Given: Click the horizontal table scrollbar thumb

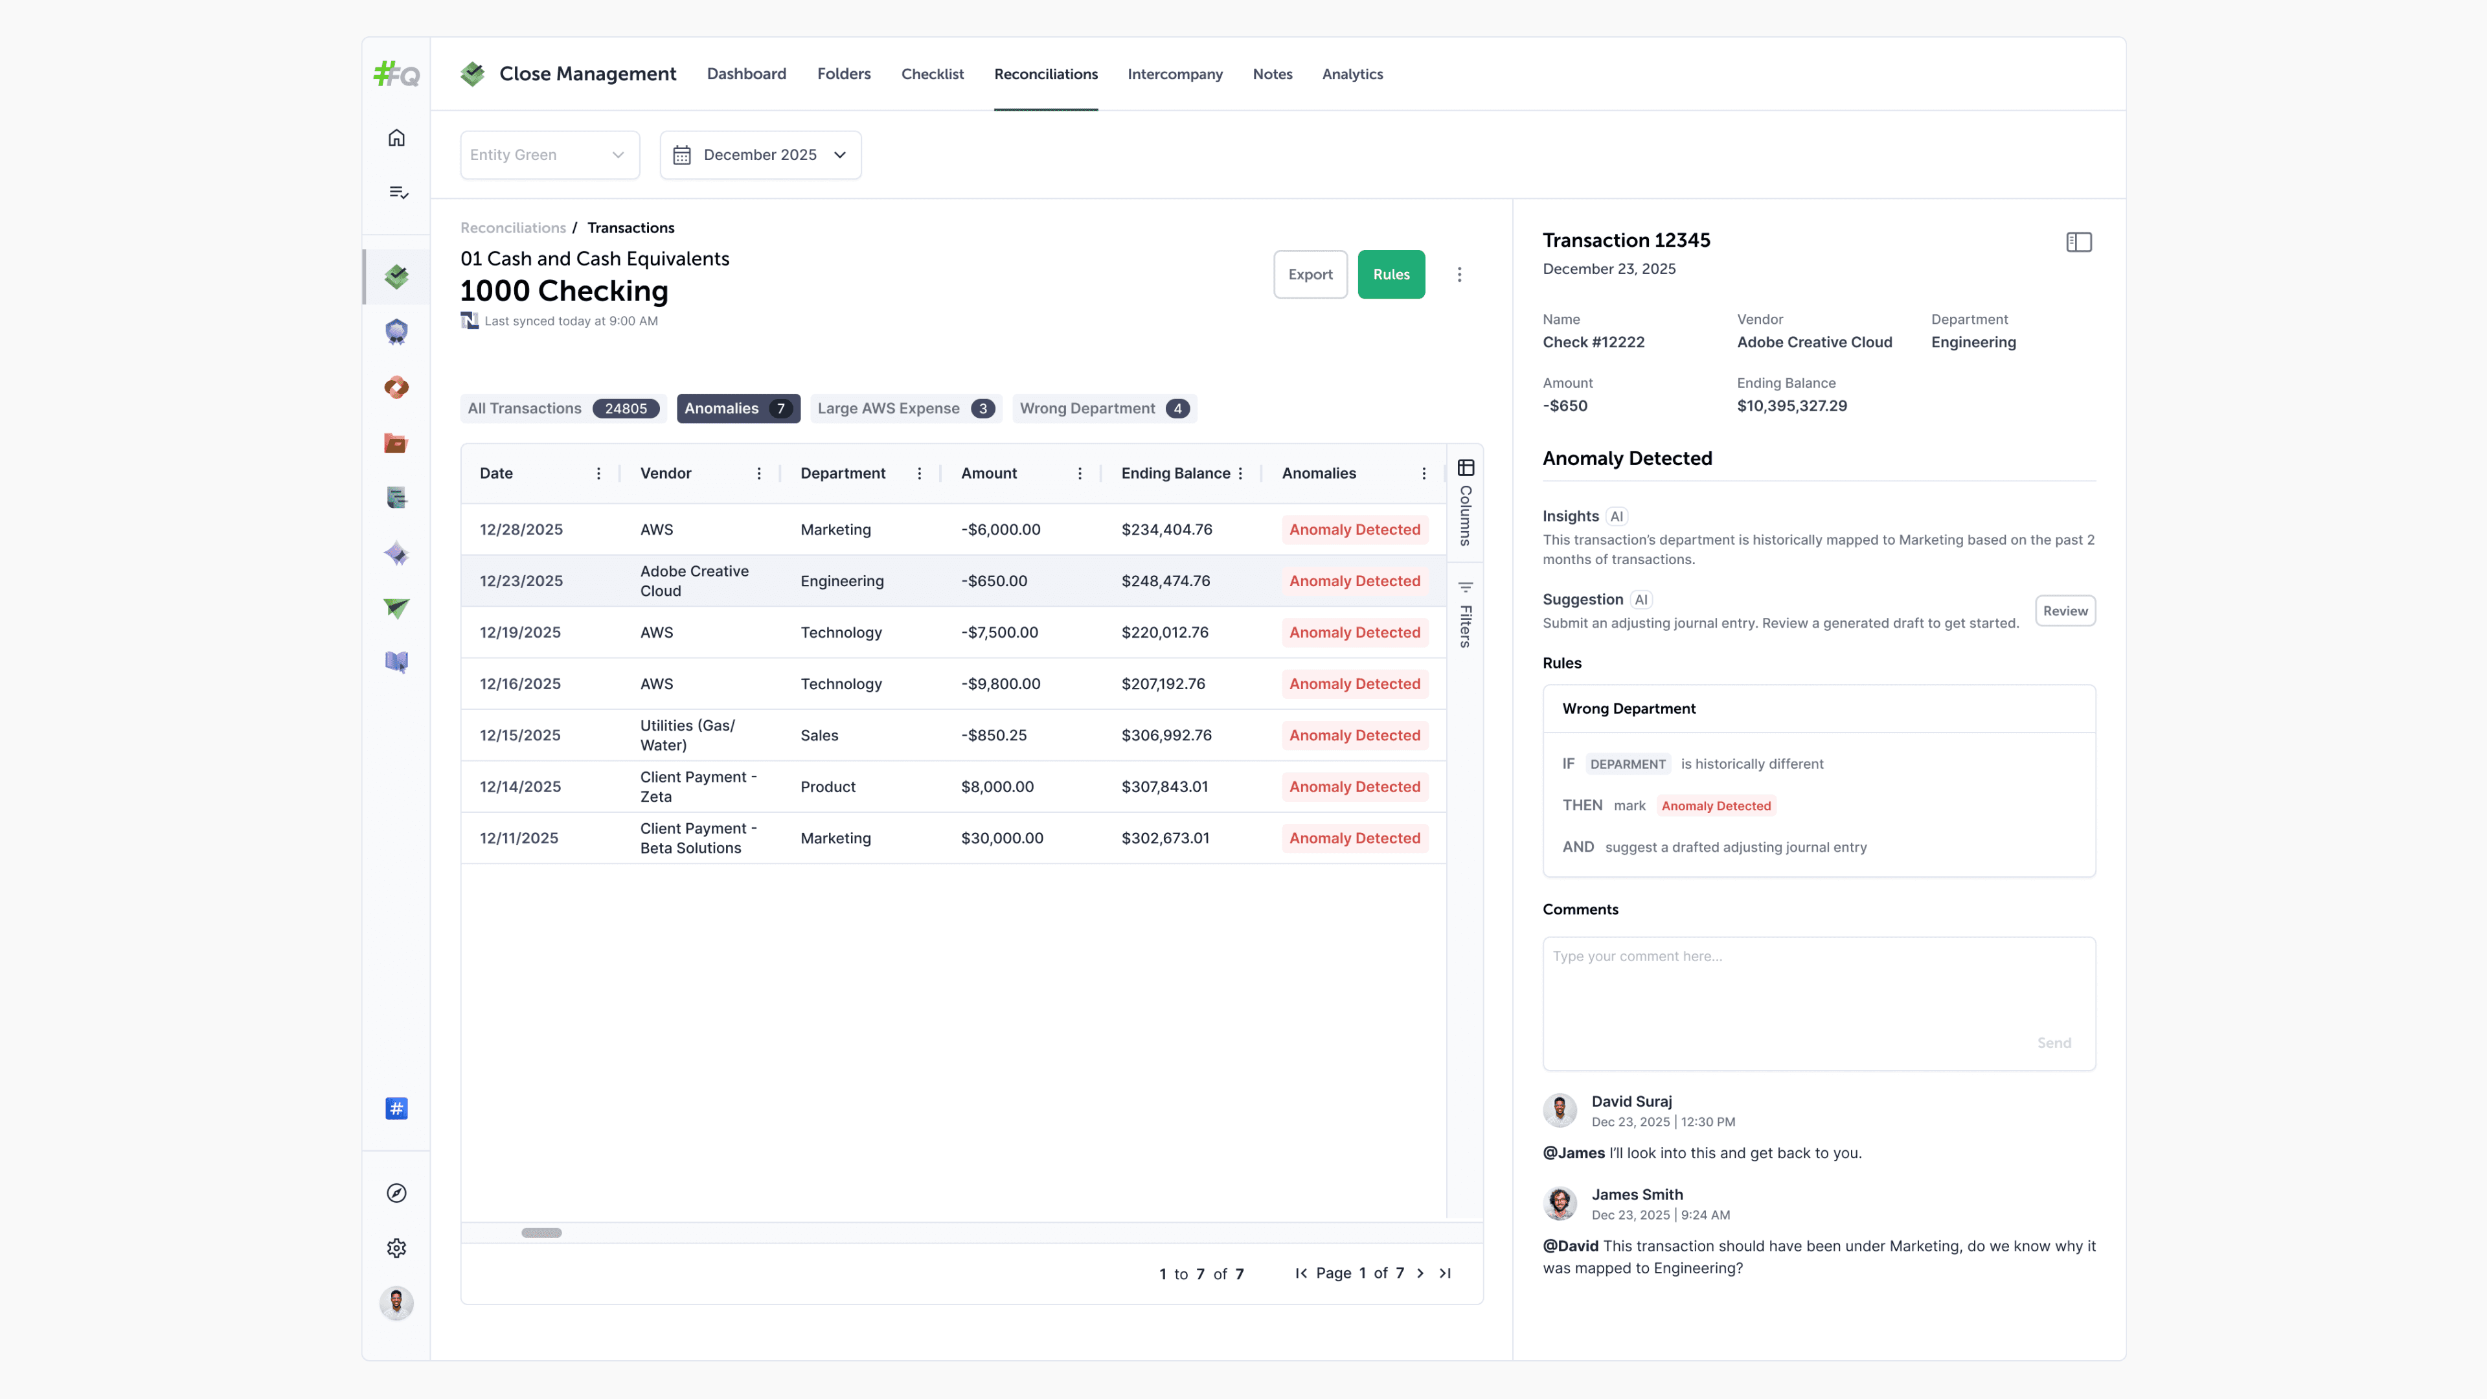Looking at the screenshot, I should click(x=541, y=1233).
